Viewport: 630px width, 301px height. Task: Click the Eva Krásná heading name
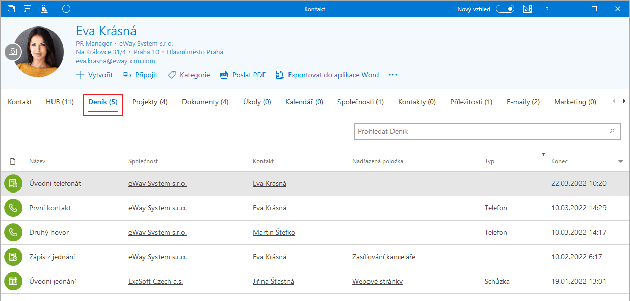107,31
